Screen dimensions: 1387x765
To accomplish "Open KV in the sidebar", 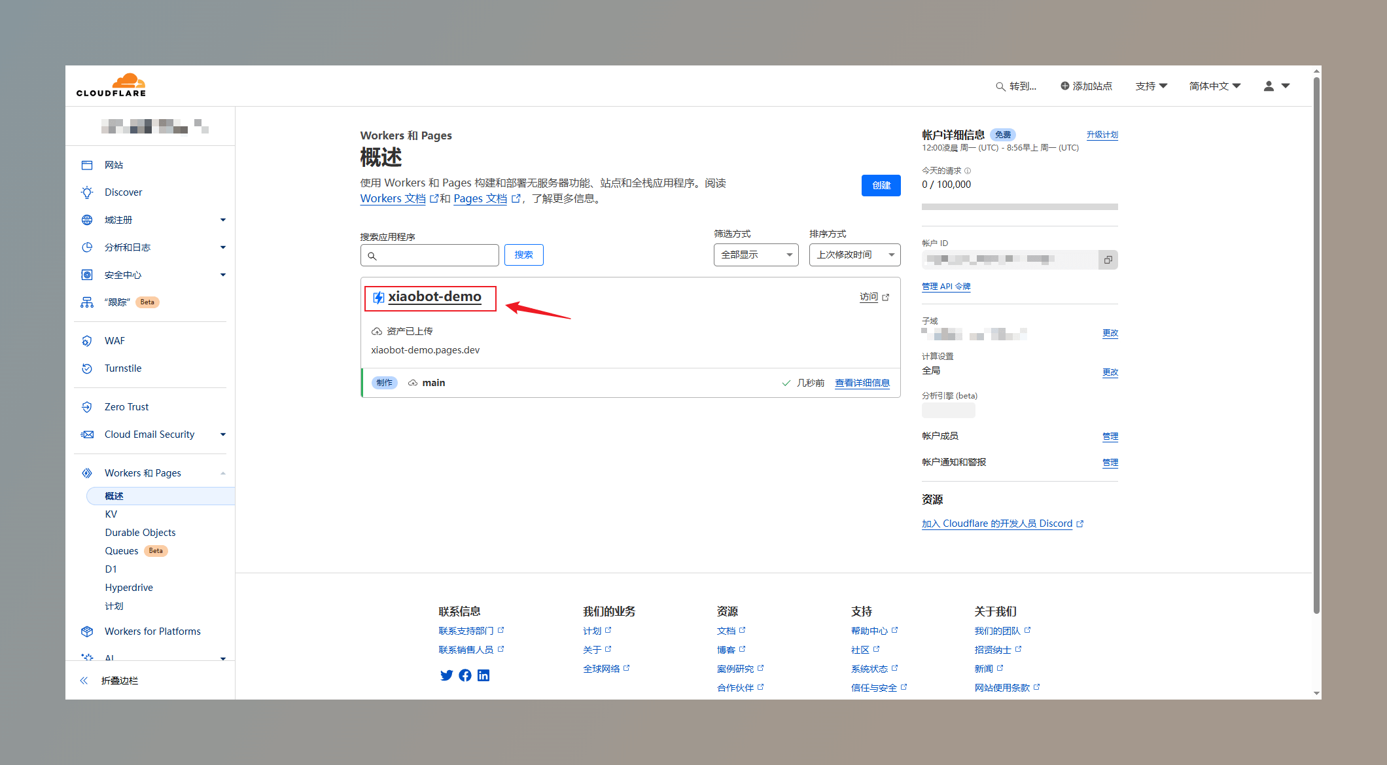I will click(111, 514).
